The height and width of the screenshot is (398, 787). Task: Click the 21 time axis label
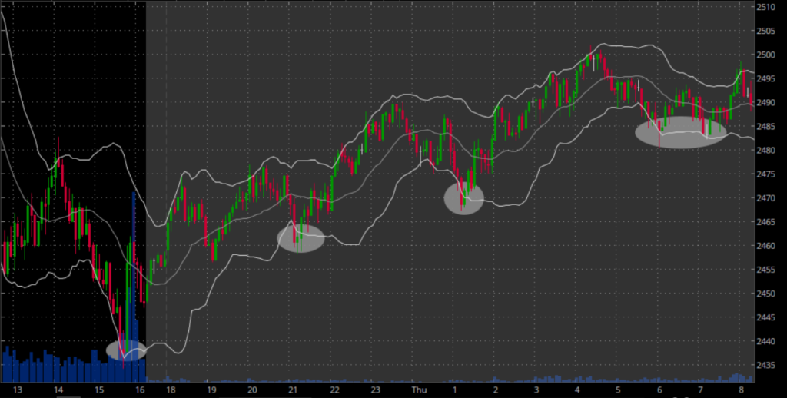click(x=293, y=390)
